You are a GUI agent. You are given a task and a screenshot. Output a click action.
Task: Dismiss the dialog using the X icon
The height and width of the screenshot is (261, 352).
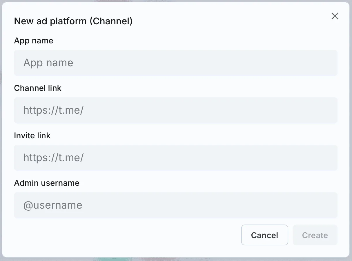pos(335,16)
